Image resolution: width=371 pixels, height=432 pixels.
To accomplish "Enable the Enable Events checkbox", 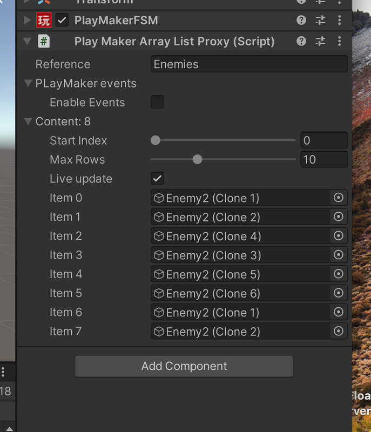I will (157, 102).
